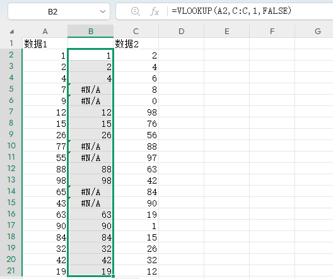
Task: Click cell A6 with value 9
Action: tap(45, 100)
